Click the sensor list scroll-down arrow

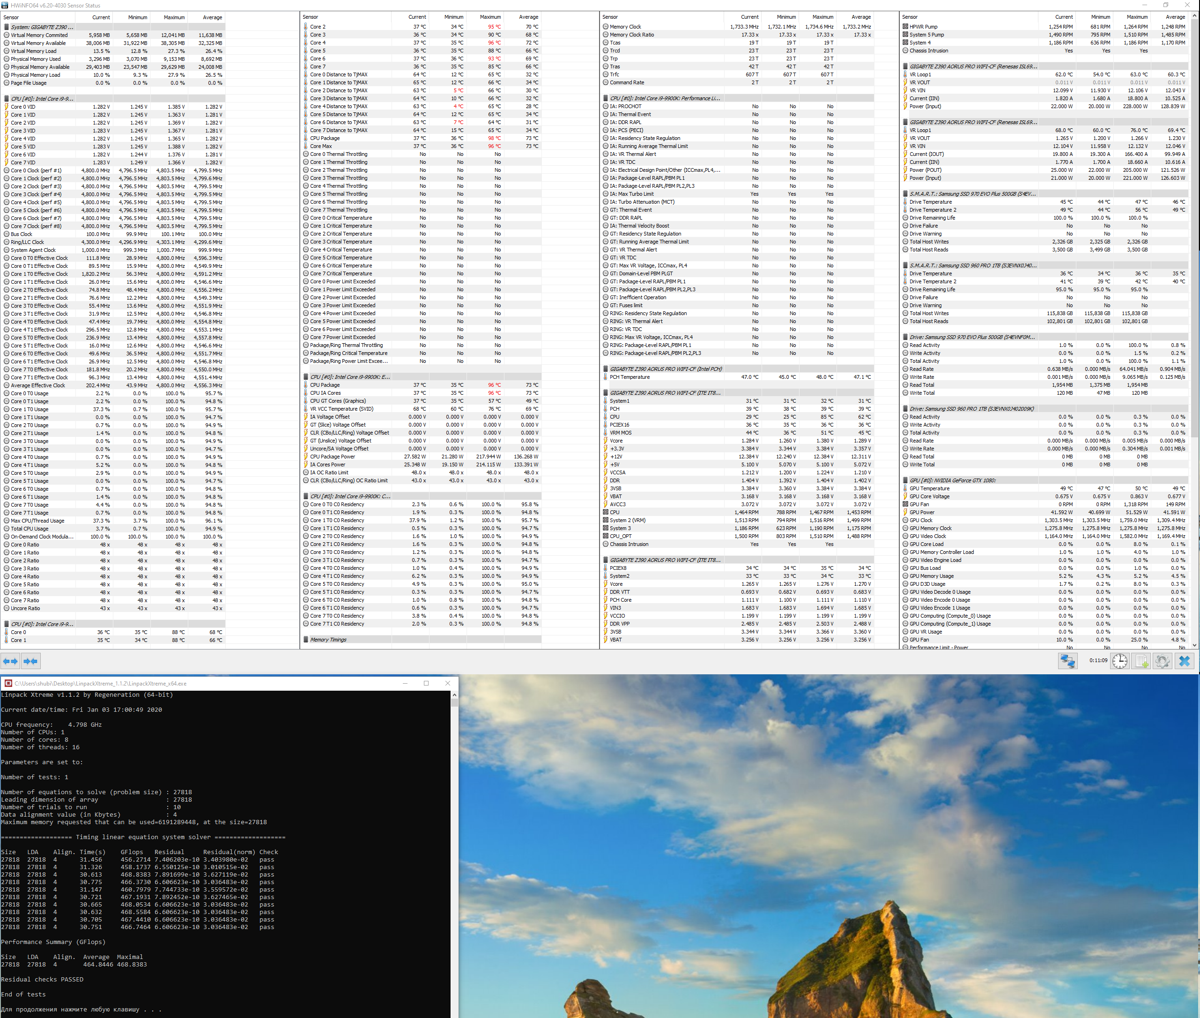1195,645
